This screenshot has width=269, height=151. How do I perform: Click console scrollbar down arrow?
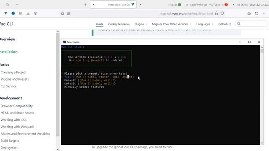pos(262,143)
